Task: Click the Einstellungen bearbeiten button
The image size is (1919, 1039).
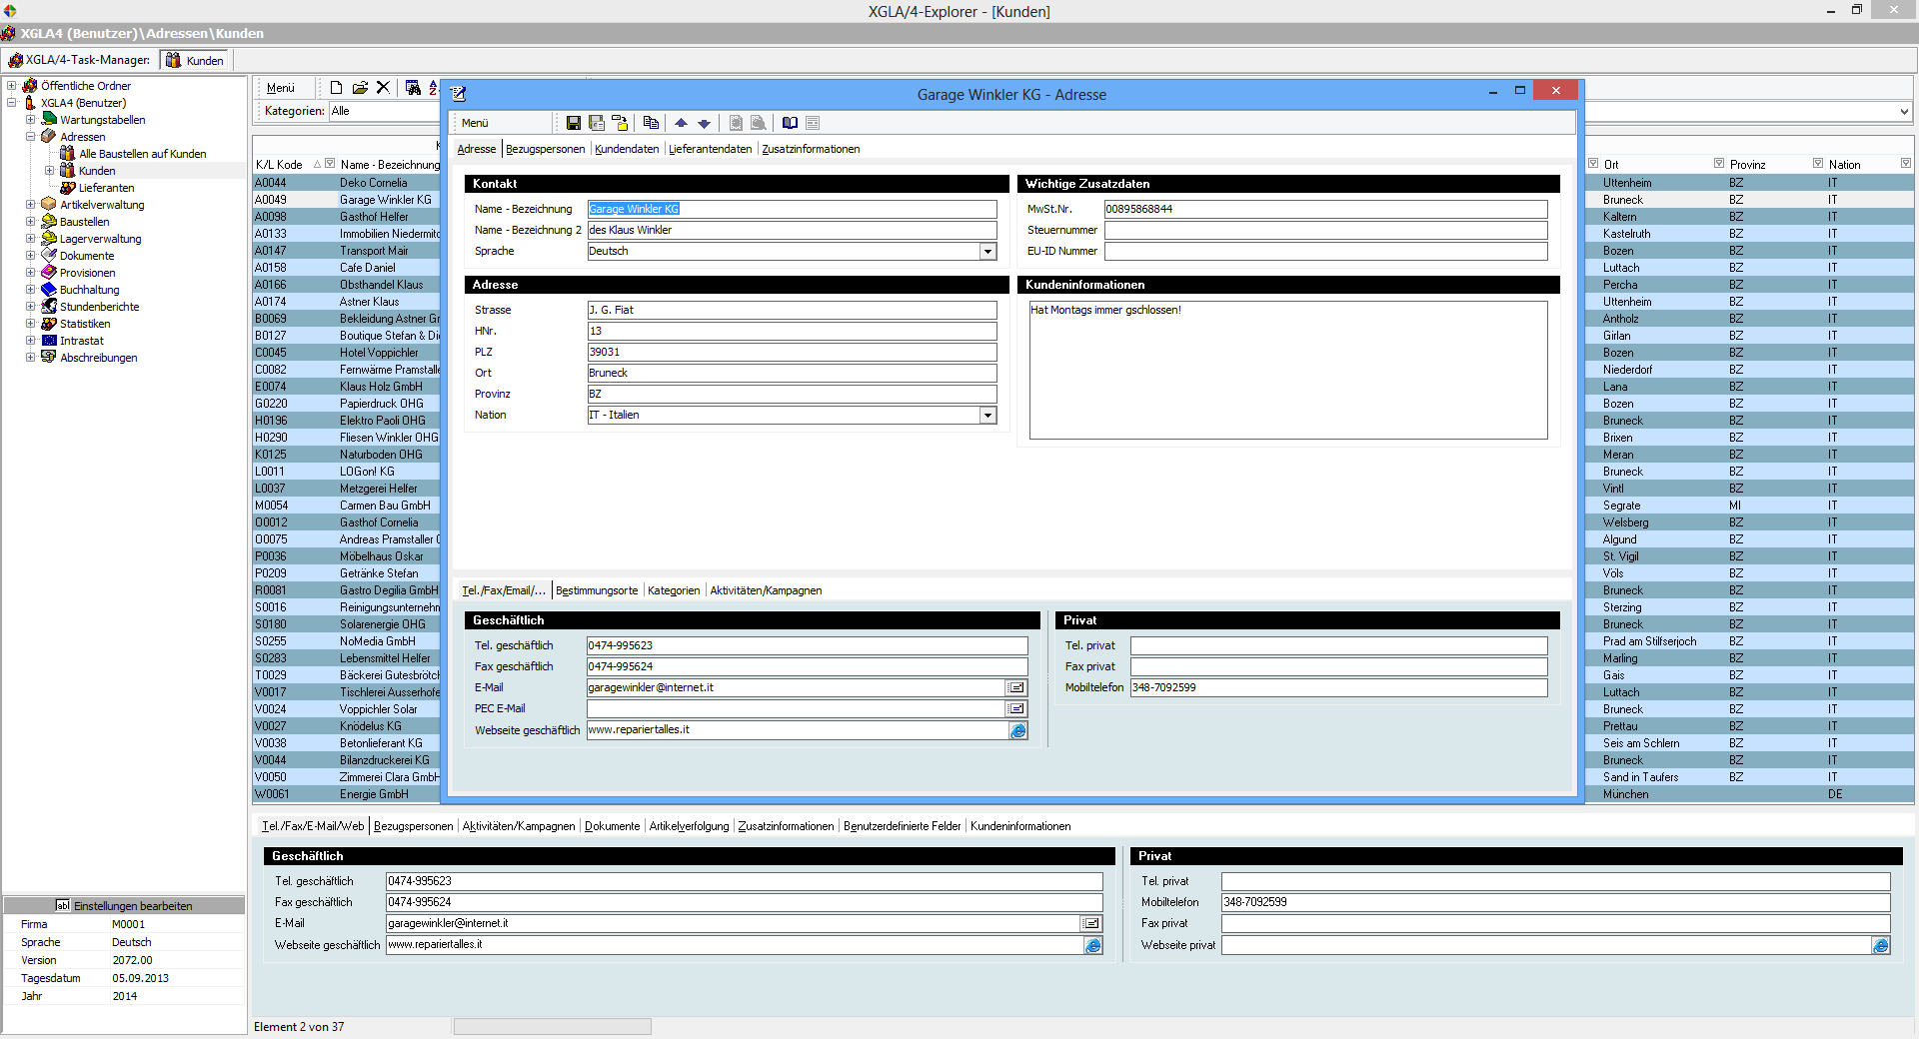Action: click(124, 905)
